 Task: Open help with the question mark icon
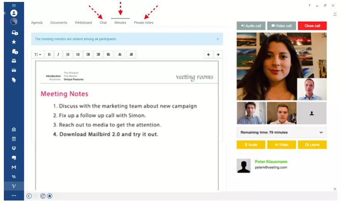point(309,6)
